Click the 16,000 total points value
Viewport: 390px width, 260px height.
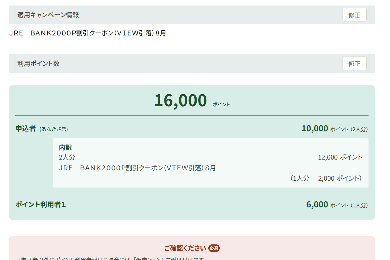tap(180, 100)
